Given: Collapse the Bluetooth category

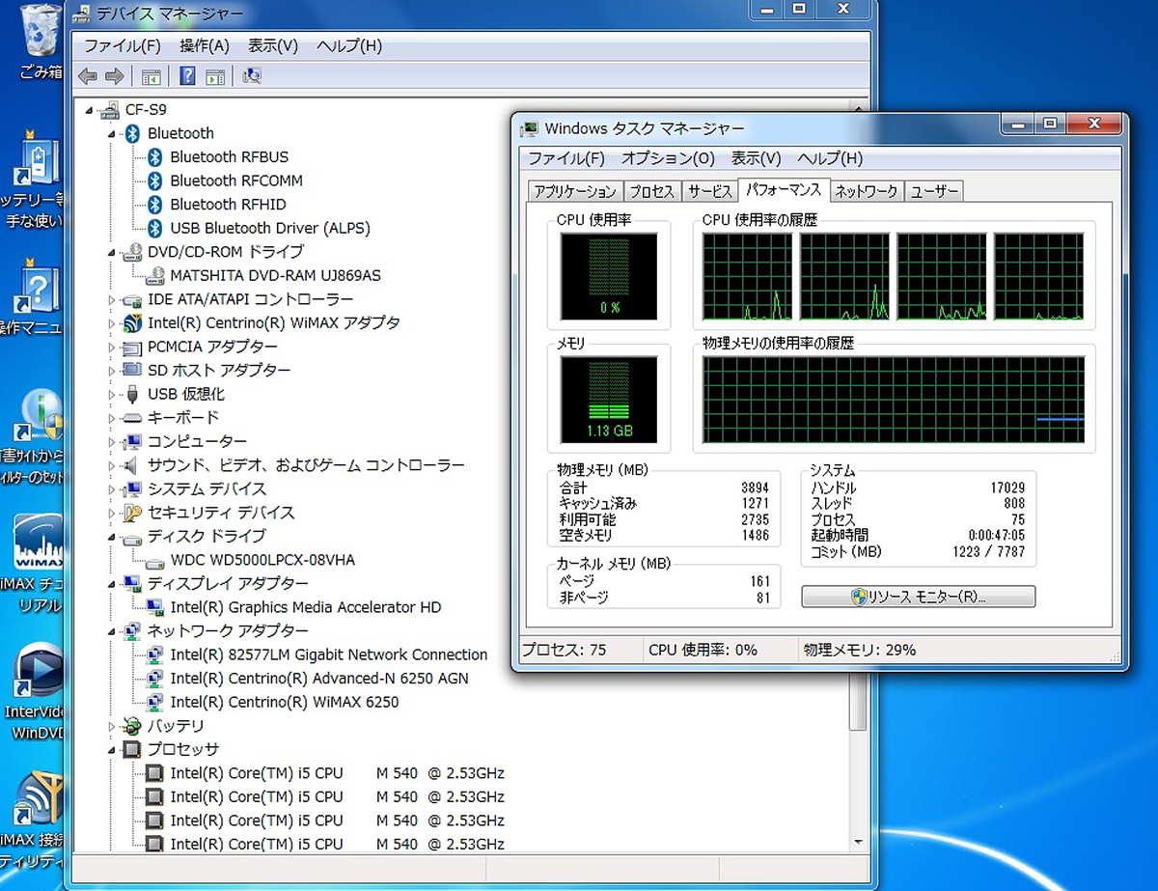Looking at the screenshot, I should coord(111,134).
